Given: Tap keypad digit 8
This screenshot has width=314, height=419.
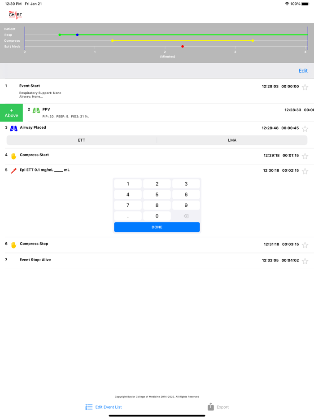Looking at the screenshot, I should tap(157, 205).
